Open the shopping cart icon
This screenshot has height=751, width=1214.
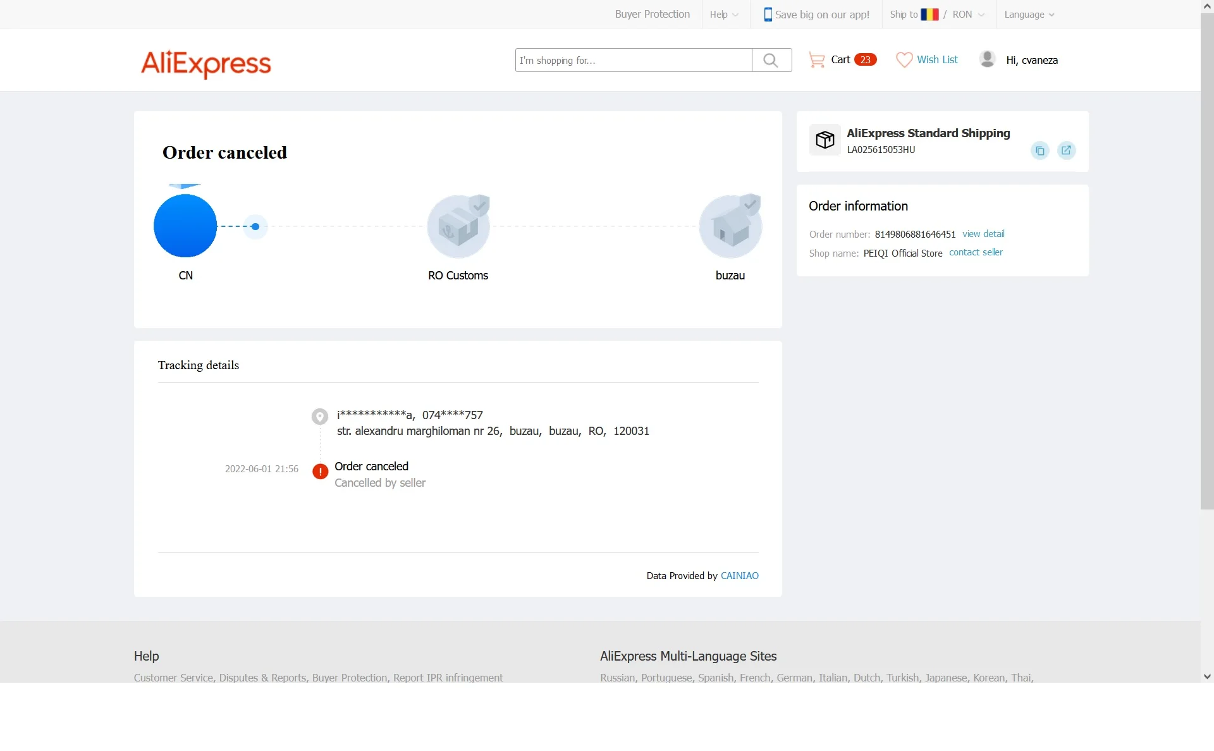[816, 60]
